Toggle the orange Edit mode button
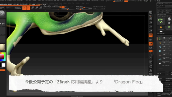 tap(24, 8)
